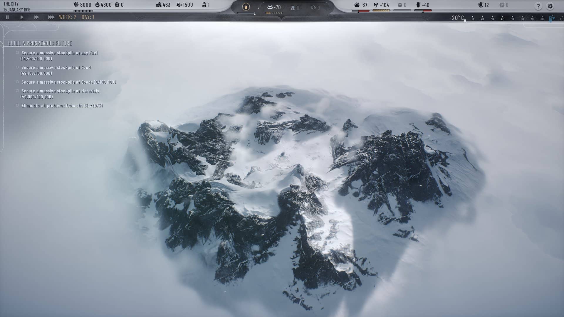
Task: Open the cores counter showing 1
Action: [206, 5]
